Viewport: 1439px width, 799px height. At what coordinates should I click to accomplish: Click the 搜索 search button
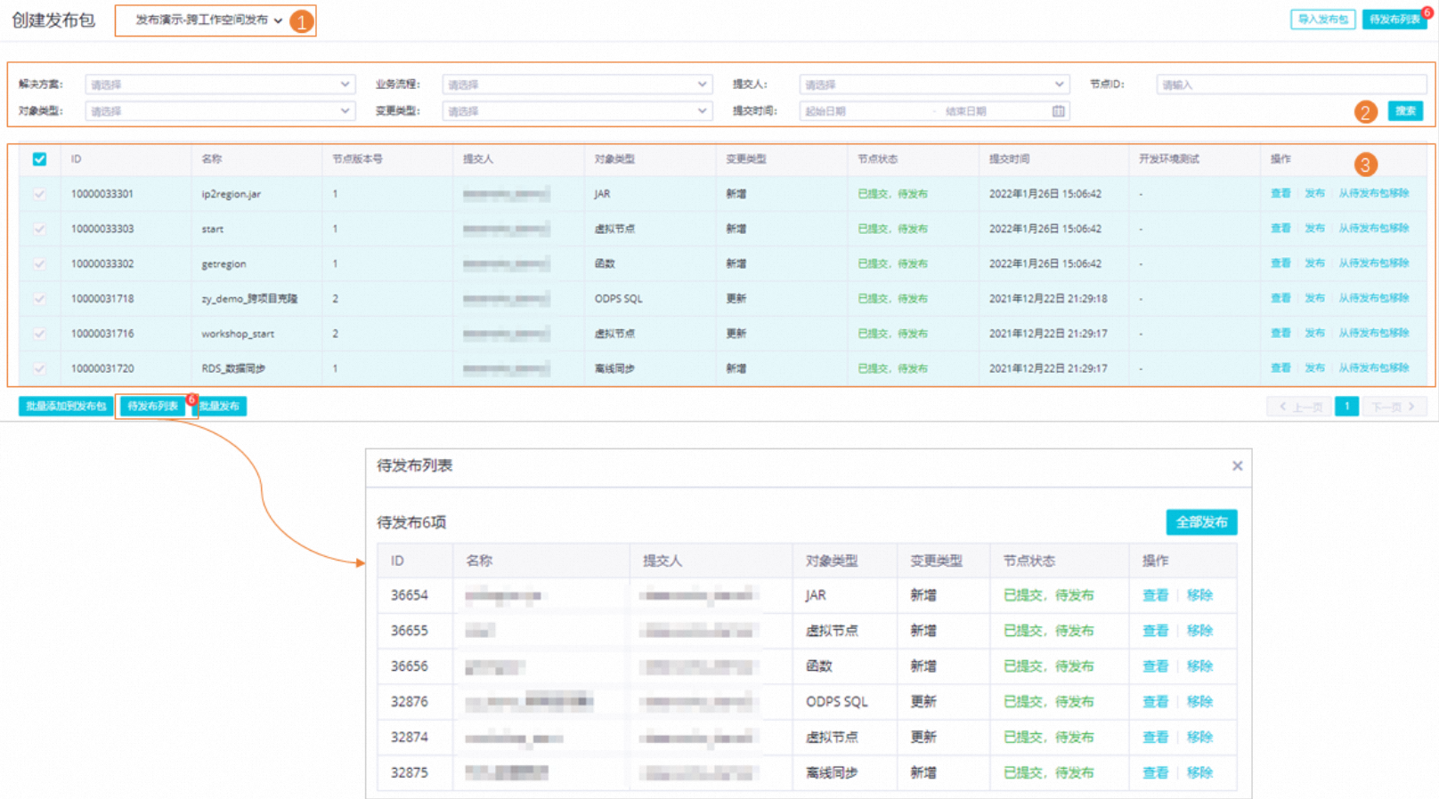pos(1405,111)
